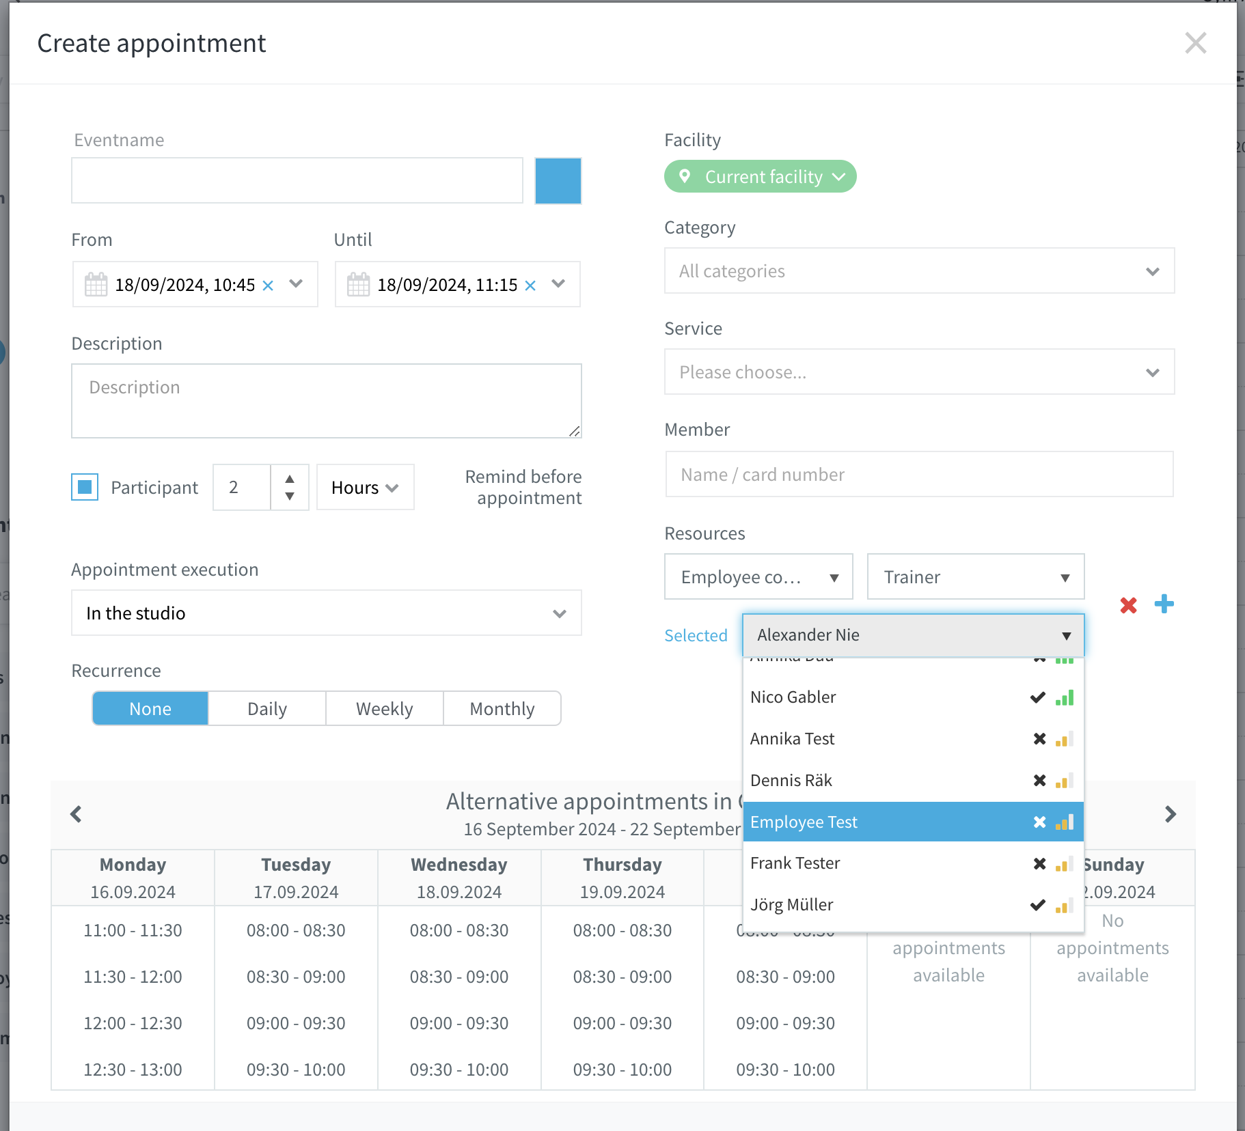Go to previous week of alternative appointments
The image size is (1245, 1131).
(76, 814)
